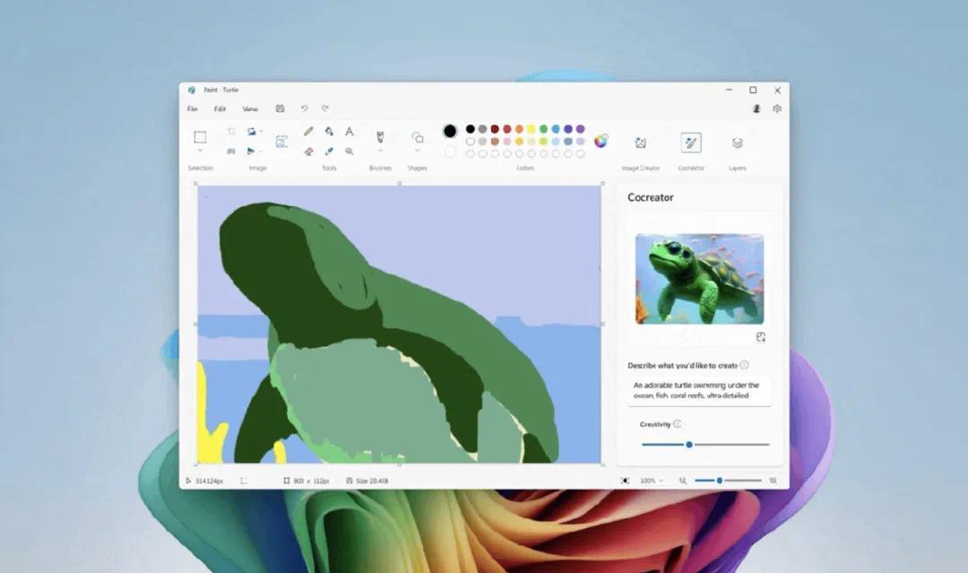Image resolution: width=968 pixels, height=573 pixels.
Task: Select the Pencil tool
Action: [x=308, y=132]
